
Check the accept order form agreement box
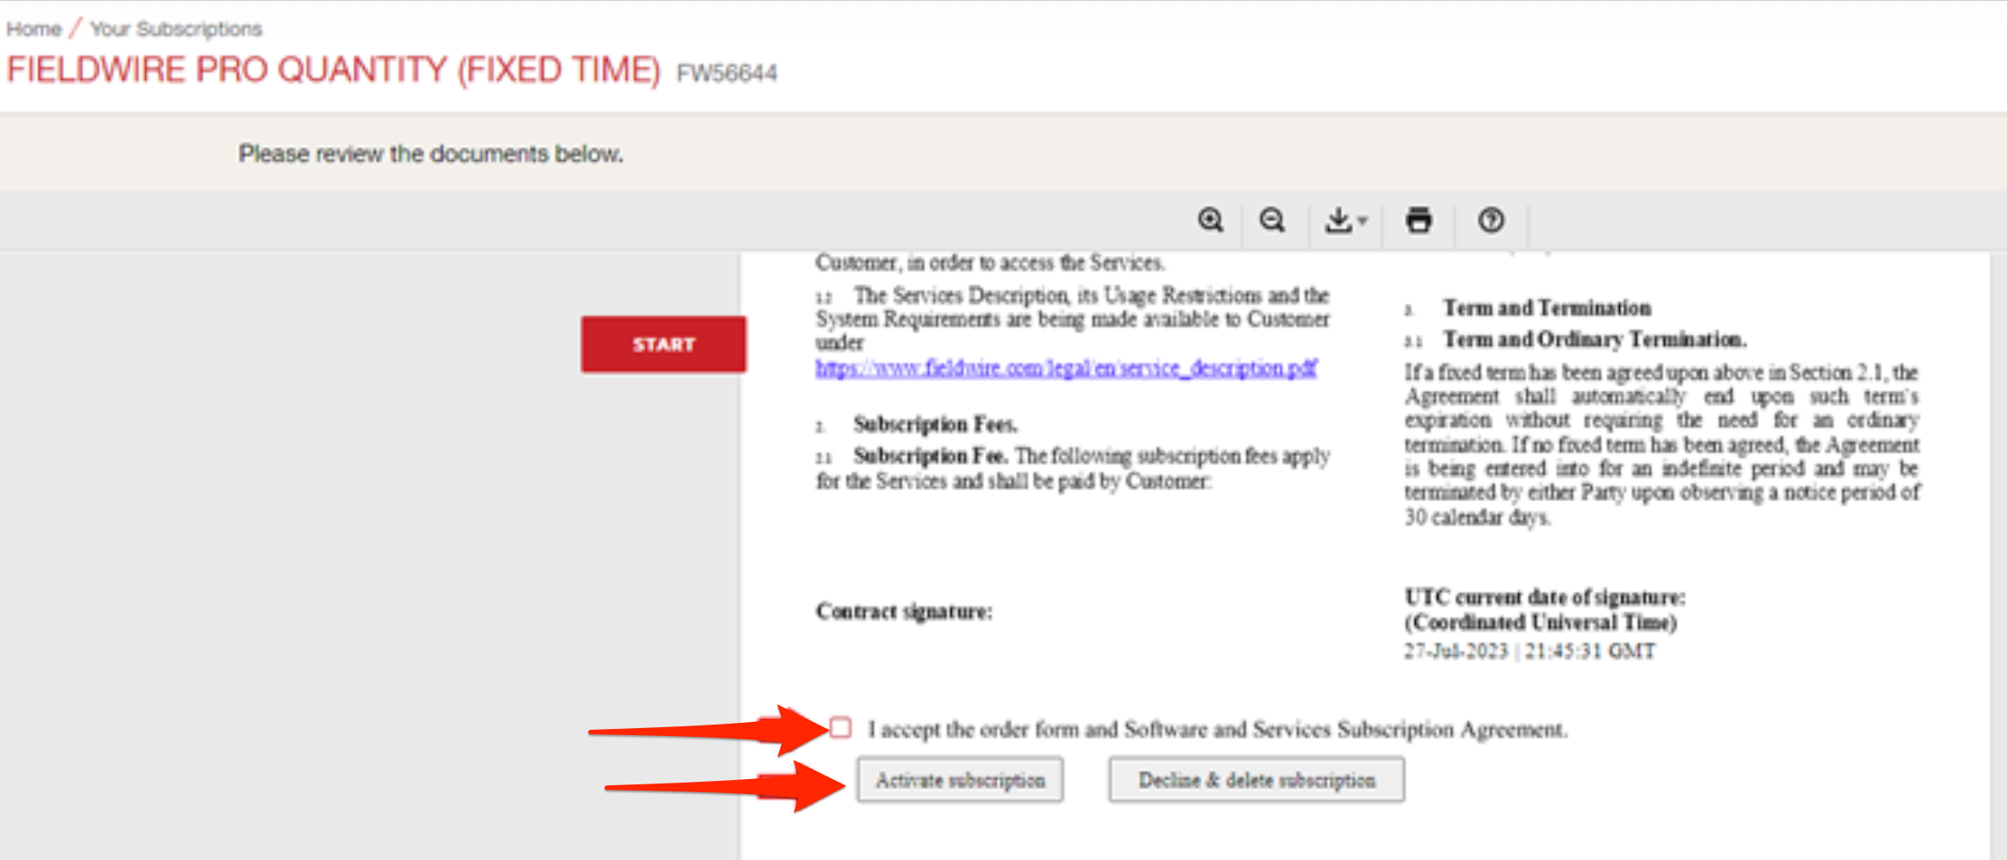click(x=841, y=727)
